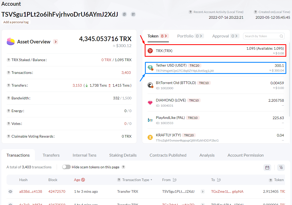Click the KRAFTLY token logo
This screenshot has width=292, height=205.
(150, 137)
